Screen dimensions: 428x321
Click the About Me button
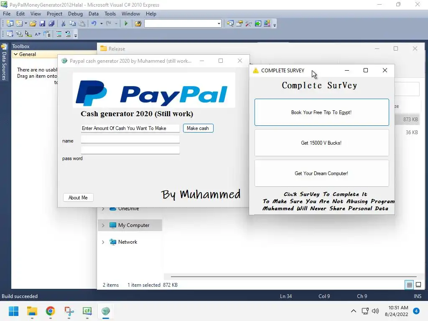[x=78, y=198]
